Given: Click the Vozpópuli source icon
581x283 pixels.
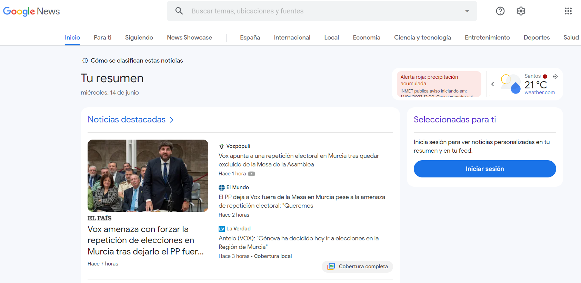Looking at the screenshot, I should pyautogui.click(x=221, y=146).
